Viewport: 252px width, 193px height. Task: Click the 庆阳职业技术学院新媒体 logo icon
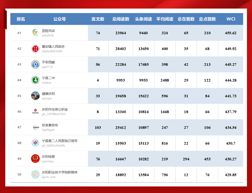pyautogui.click(x=35, y=174)
